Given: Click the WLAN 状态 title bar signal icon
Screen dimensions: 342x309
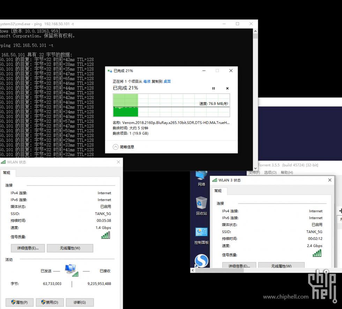Looking at the screenshot, I should tap(3, 162).
